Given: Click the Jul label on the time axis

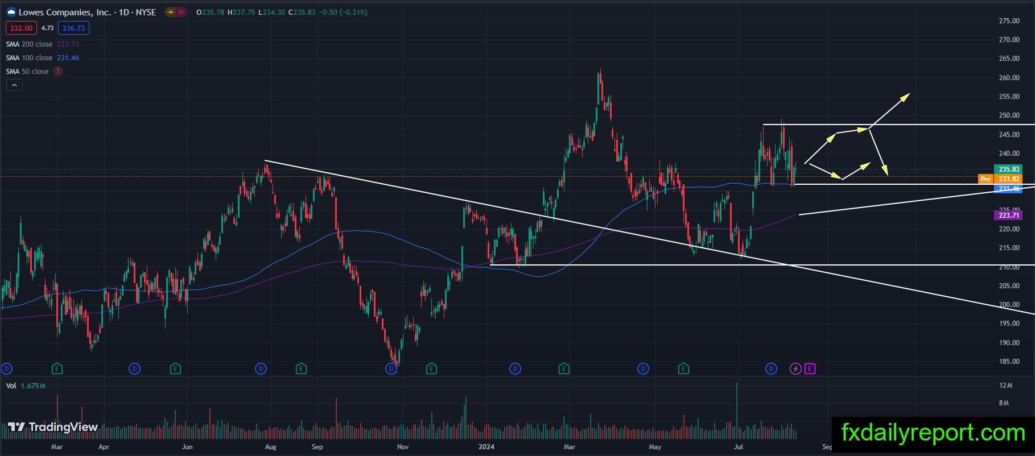Looking at the screenshot, I should click(x=739, y=447).
